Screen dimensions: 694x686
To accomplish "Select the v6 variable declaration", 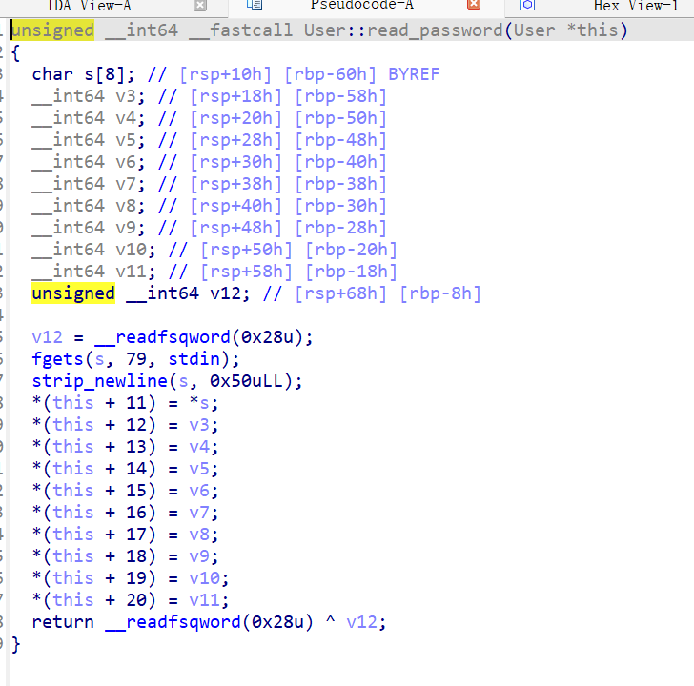I will [x=88, y=162].
